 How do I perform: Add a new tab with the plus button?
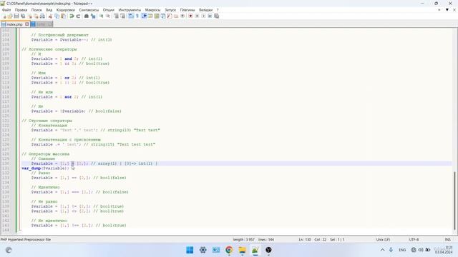coord(439,10)
